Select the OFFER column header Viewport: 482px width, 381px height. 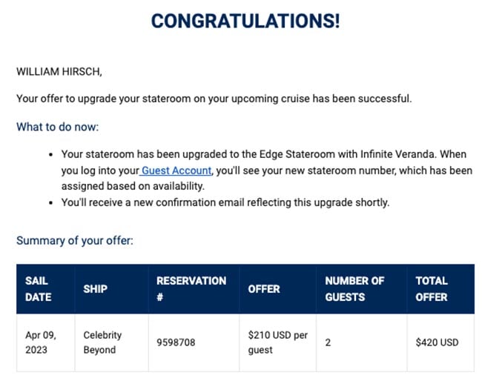tap(278, 289)
